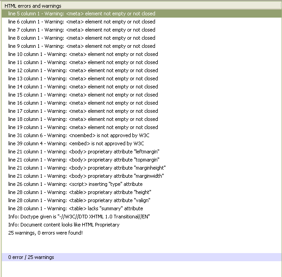Viewport: 282px width, 277px height.
Task: Select the line 14 meta element warning
Action: point(141,87)
